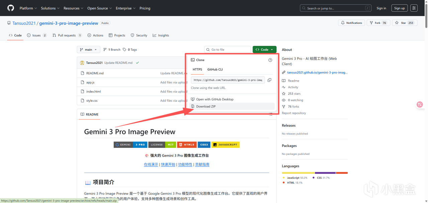This screenshot has width=428, height=203.
Task: Click the JAVASCRIPT badge
Action: click(225, 145)
